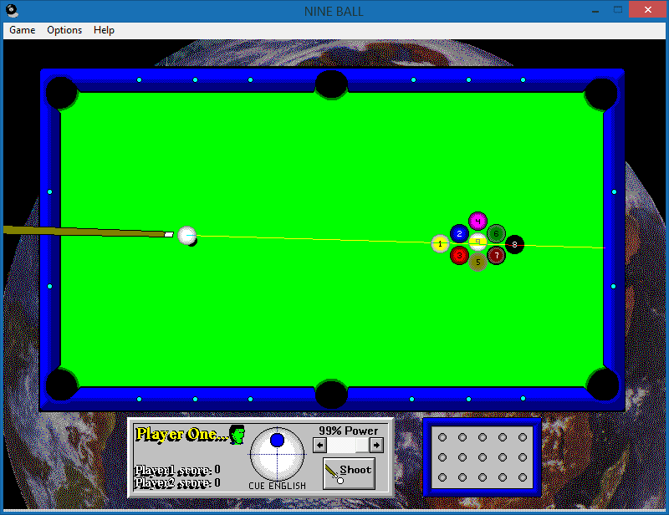669x515 pixels.
Task: Increase power with the right arrow
Action: pyautogui.click(x=376, y=446)
